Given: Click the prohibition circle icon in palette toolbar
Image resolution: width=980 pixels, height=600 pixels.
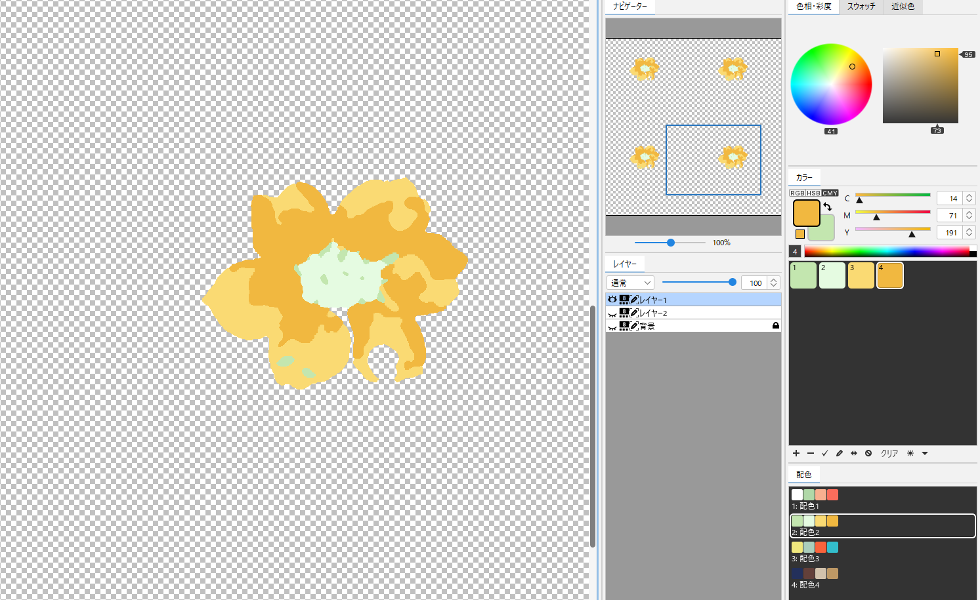Looking at the screenshot, I should click(868, 453).
